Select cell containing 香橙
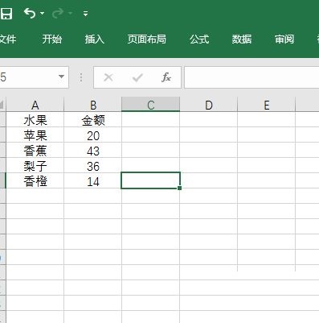The width and height of the screenshot is (319, 323). [x=35, y=181]
